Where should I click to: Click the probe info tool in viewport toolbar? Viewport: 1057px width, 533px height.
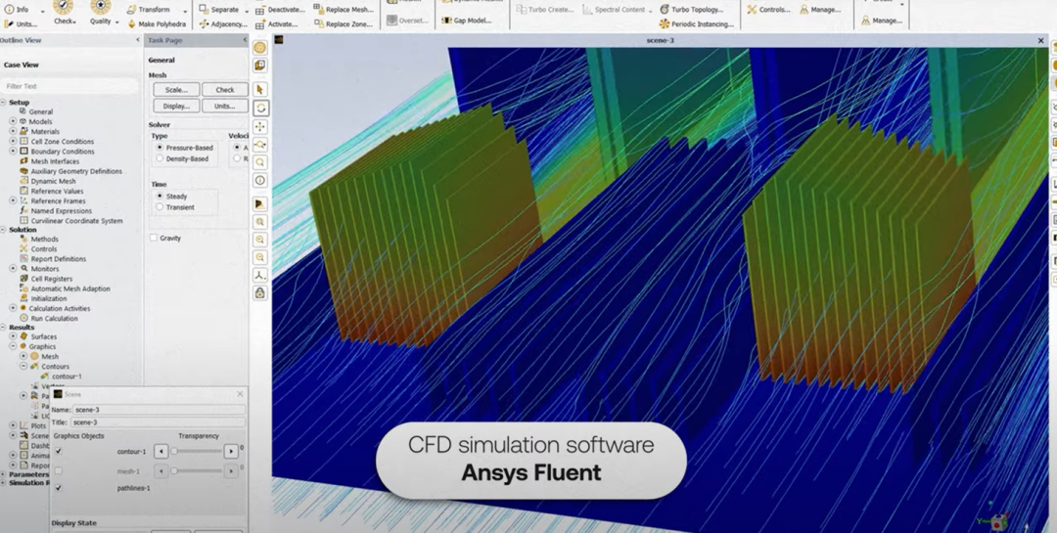(260, 180)
